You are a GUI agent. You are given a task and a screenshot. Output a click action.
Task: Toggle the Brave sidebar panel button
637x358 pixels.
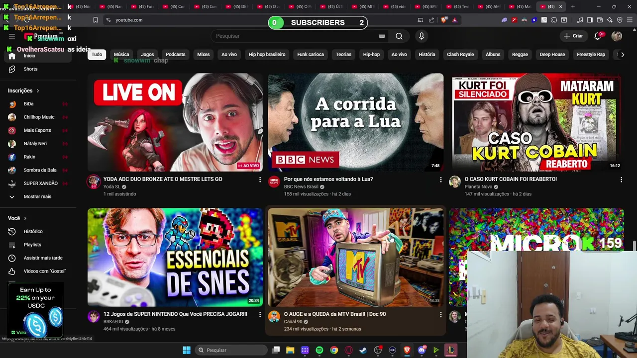(x=590, y=20)
